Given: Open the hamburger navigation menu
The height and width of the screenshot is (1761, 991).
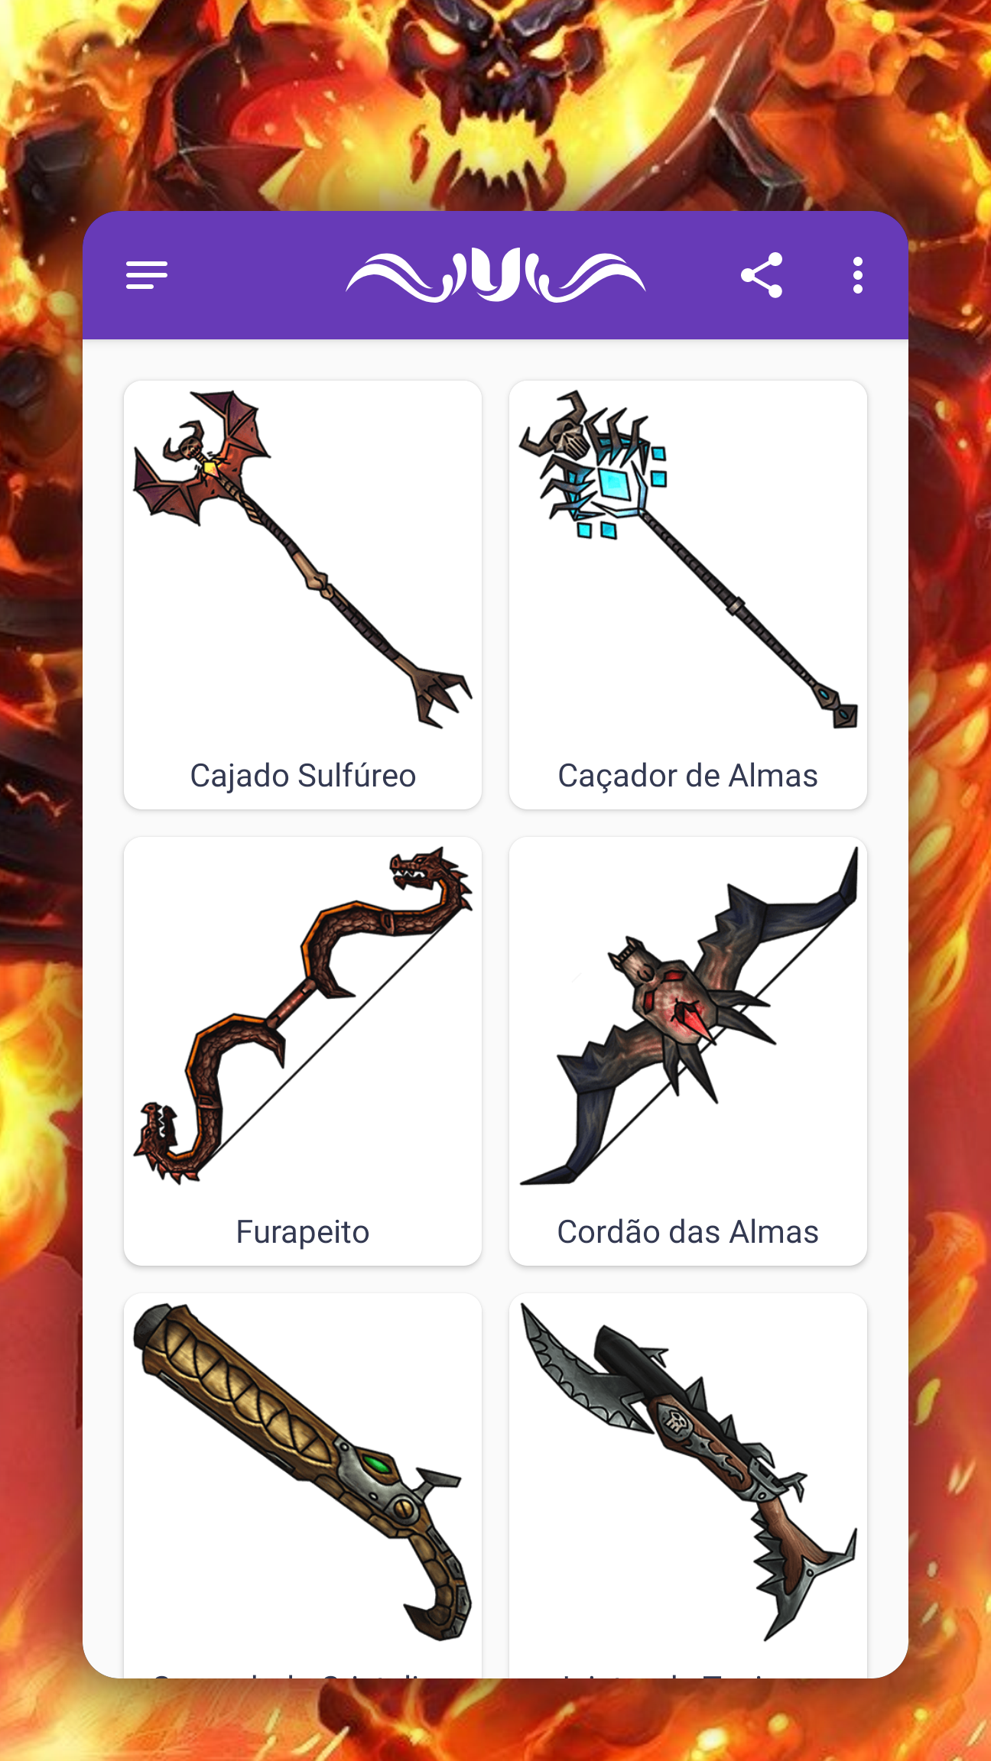Looking at the screenshot, I should (x=146, y=275).
